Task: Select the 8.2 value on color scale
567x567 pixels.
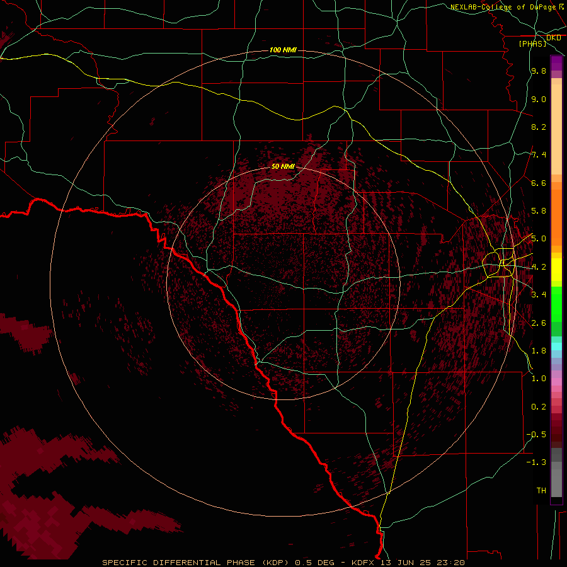Action: coord(539,127)
